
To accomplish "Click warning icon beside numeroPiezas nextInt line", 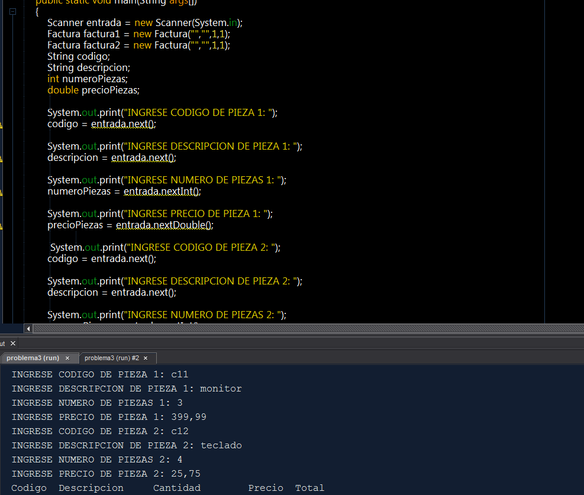I will coord(1,193).
